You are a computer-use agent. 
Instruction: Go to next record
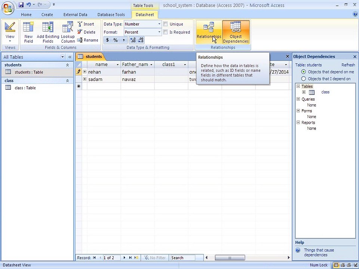(124, 257)
